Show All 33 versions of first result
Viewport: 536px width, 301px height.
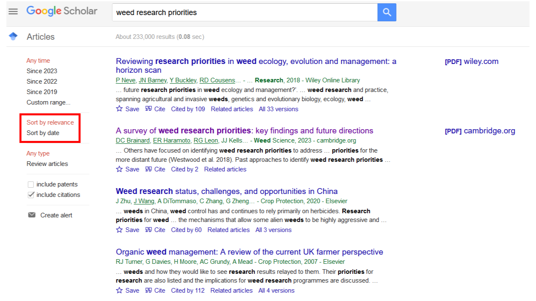coord(278,109)
